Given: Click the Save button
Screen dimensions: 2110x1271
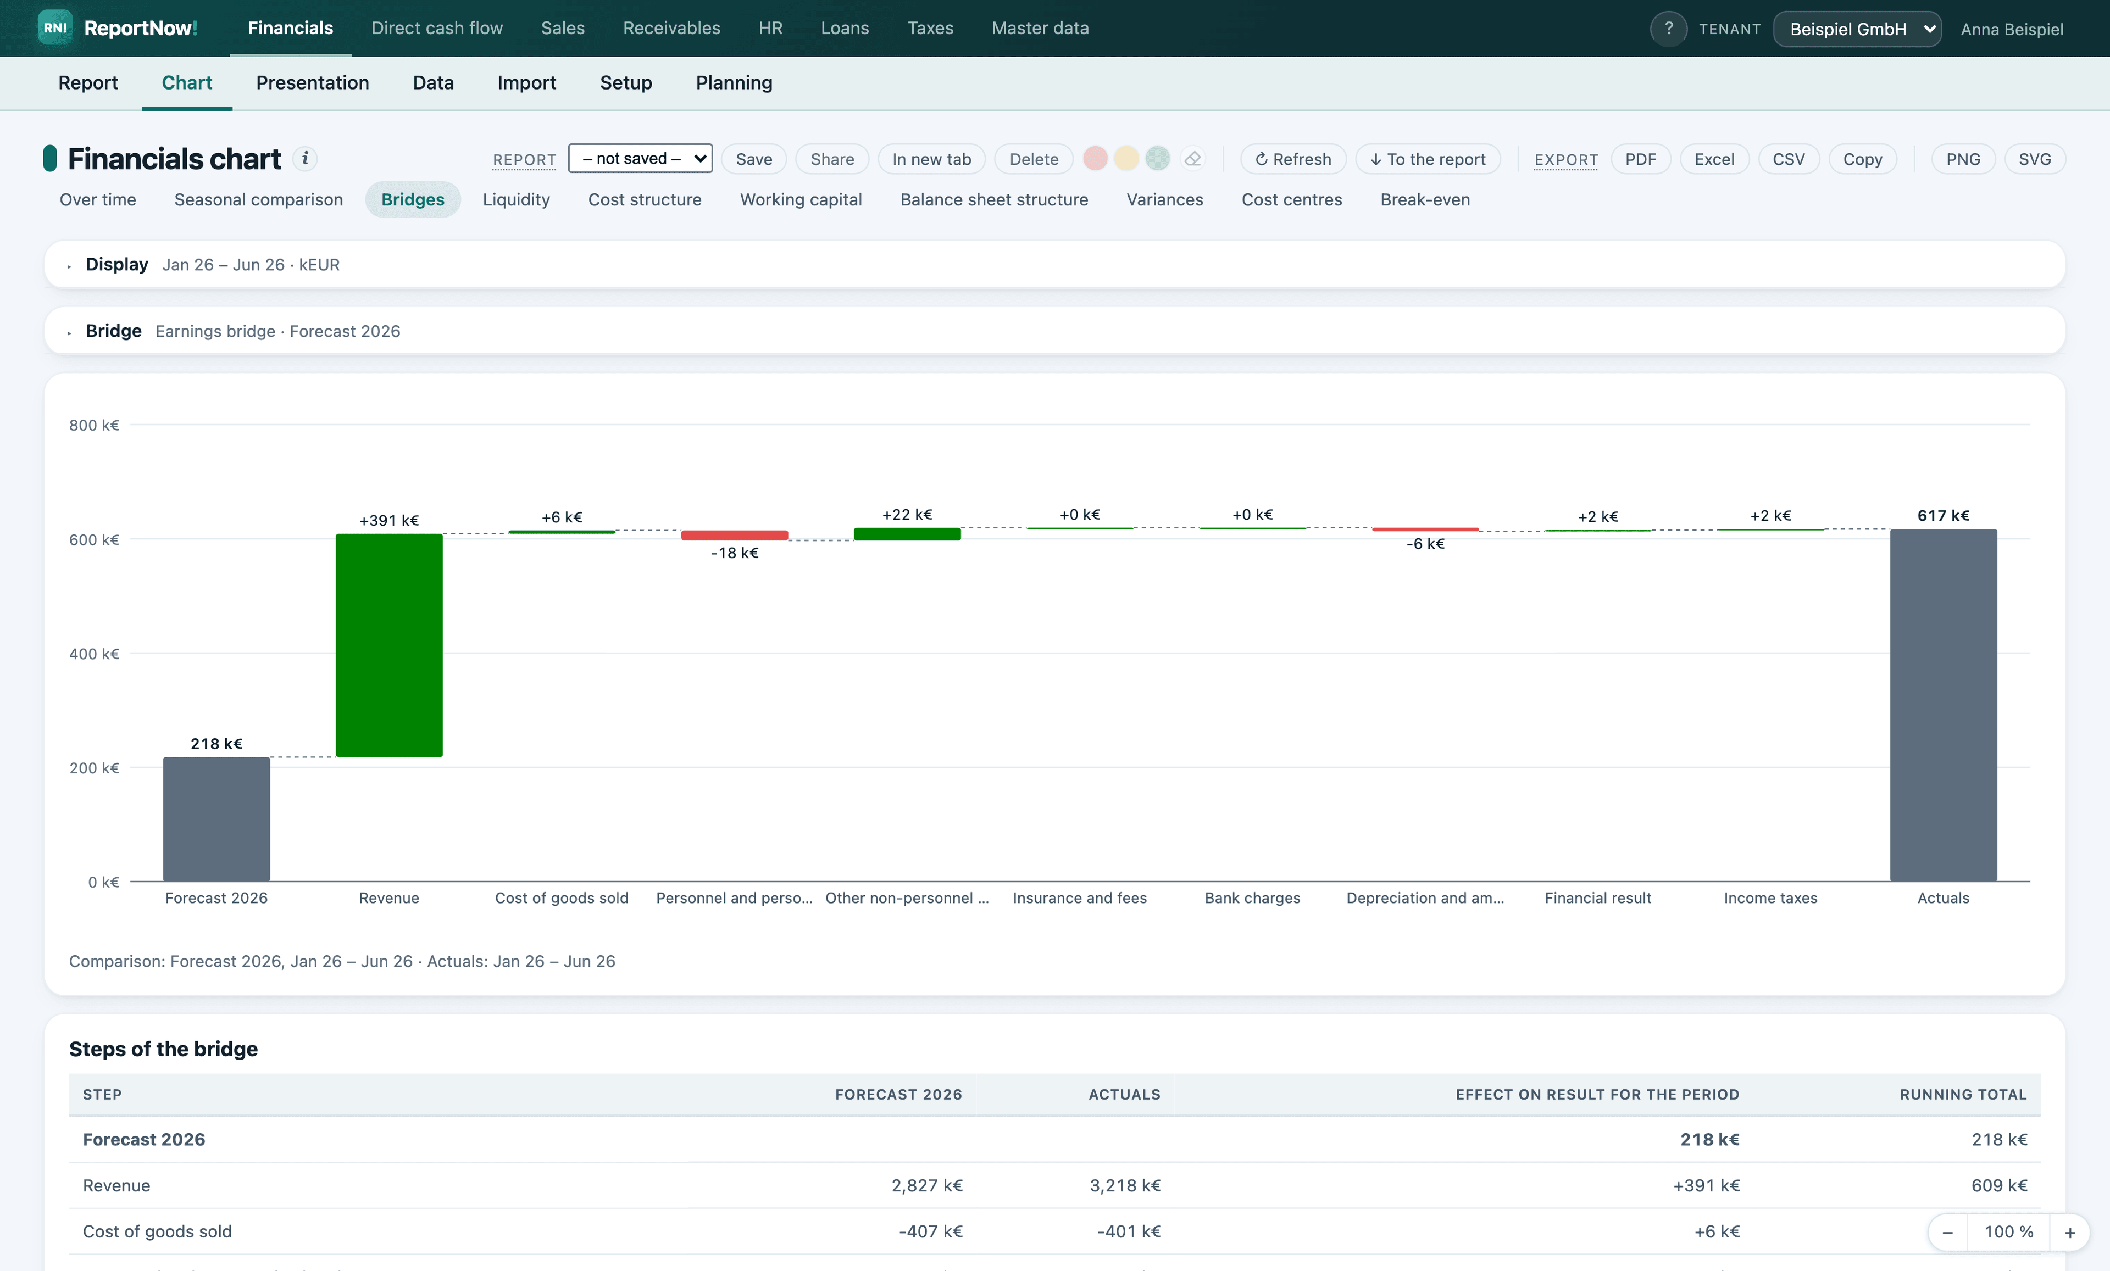Looking at the screenshot, I should pos(753,159).
